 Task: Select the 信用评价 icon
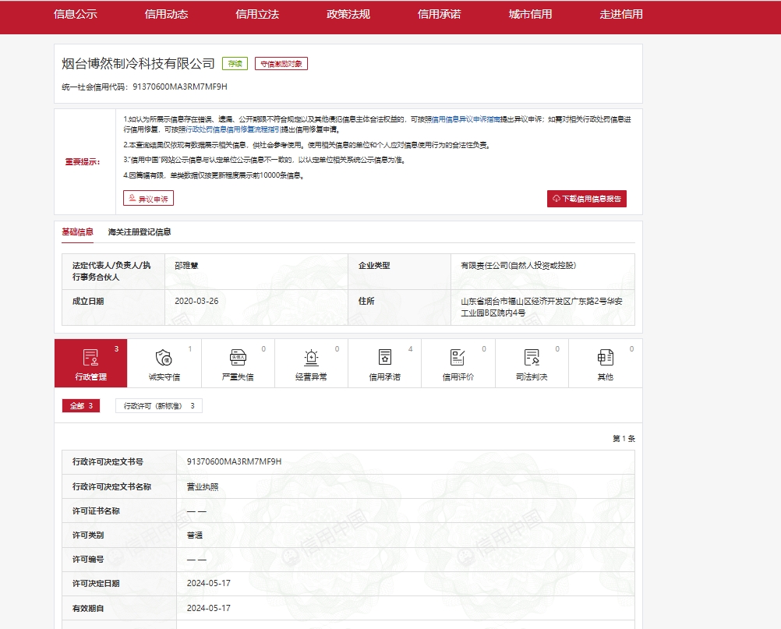tap(458, 357)
